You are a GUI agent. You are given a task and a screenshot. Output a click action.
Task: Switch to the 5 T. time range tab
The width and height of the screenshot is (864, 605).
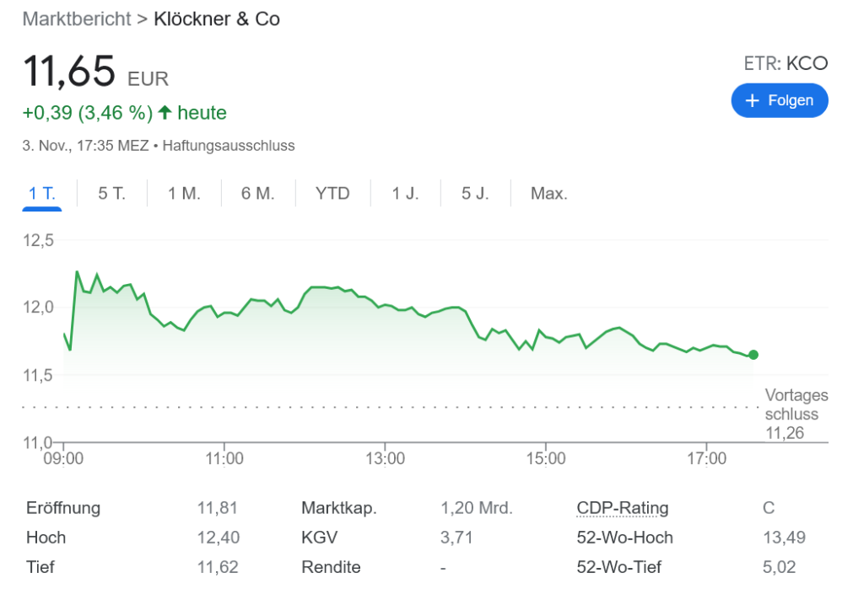111,193
